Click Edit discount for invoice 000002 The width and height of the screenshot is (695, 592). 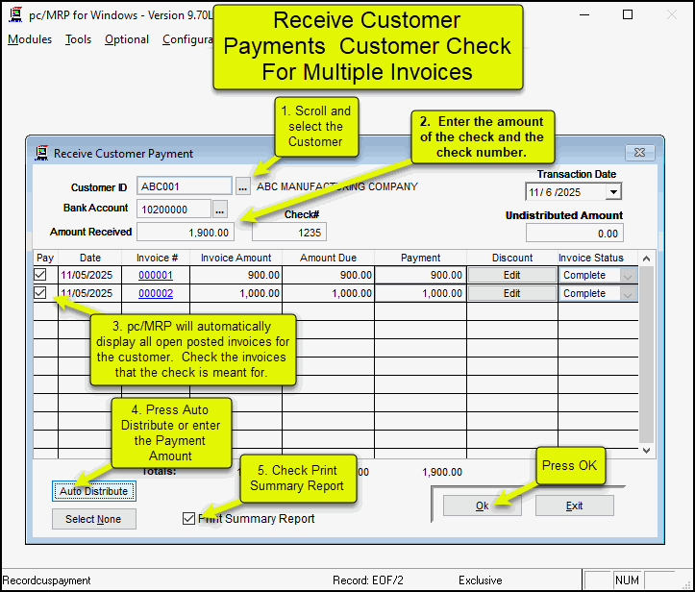click(x=511, y=294)
